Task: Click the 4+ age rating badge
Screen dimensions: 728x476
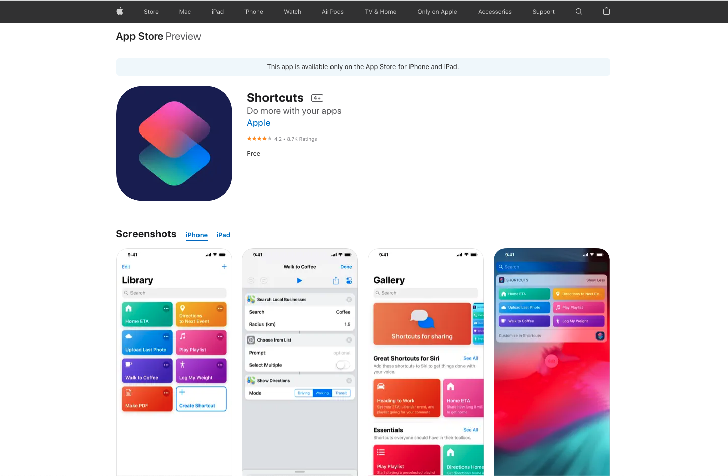Action: pyautogui.click(x=317, y=98)
